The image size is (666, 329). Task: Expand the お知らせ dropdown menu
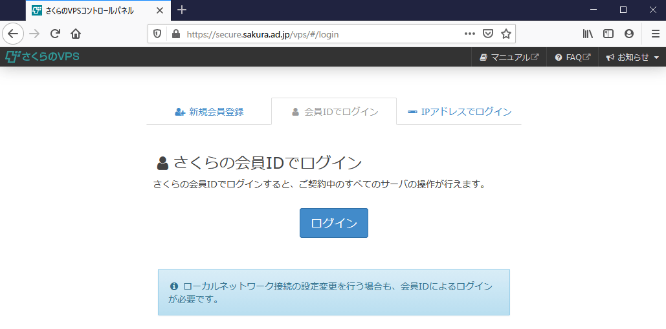tap(632, 58)
